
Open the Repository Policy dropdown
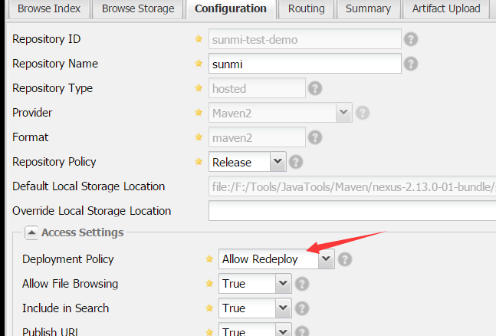click(278, 162)
